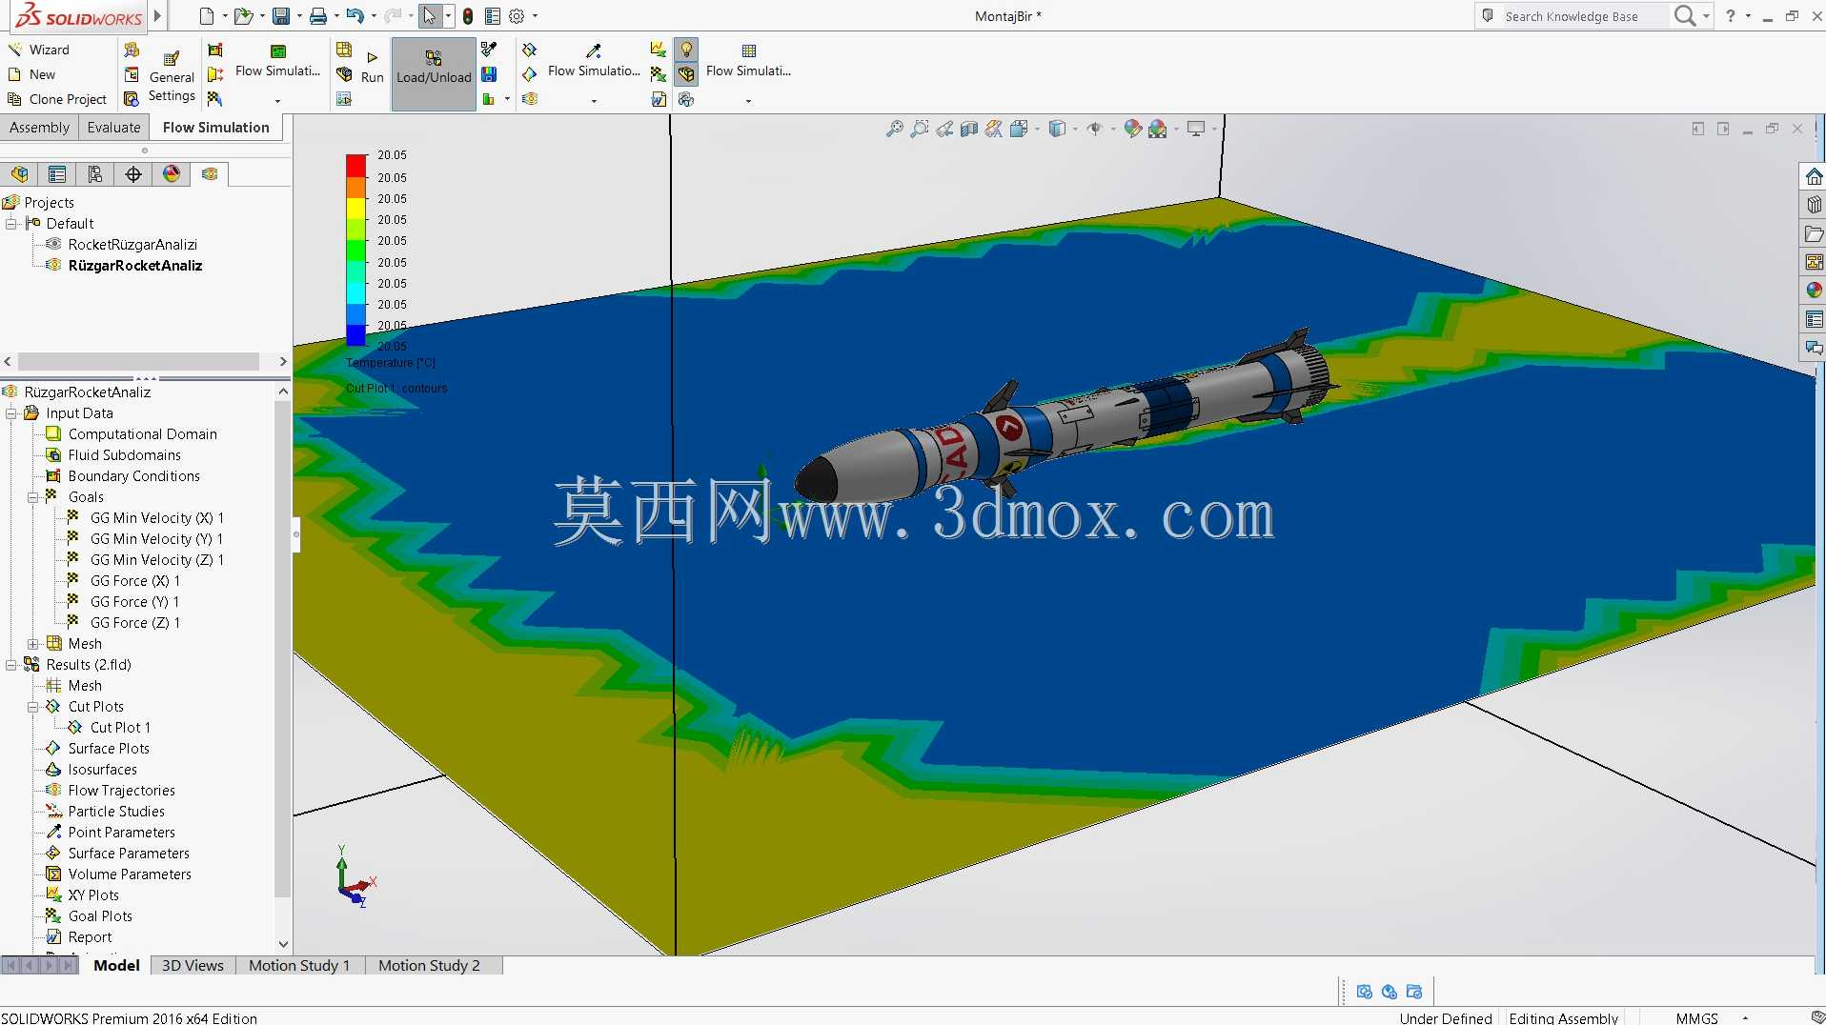Screen dimensions: 1826x1025
Task: Open the DimXpertManager crosshair tab icon
Action: 133,174
